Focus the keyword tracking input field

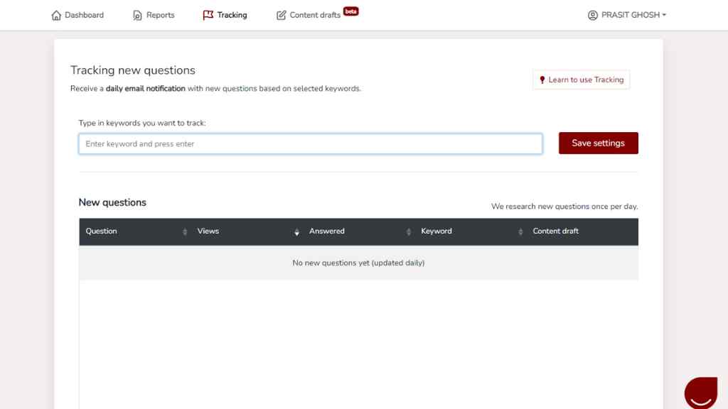[311, 143]
